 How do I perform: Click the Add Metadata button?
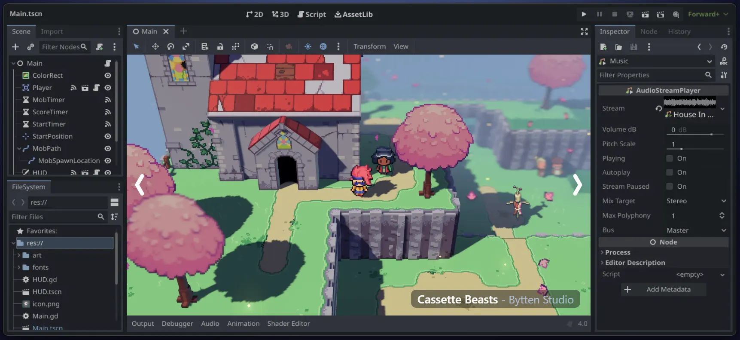tap(664, 289)
